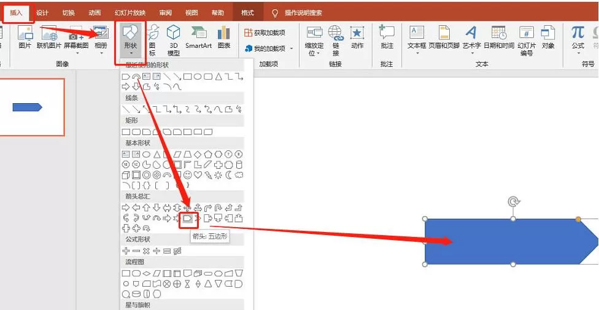
Task: Select the slide thumbnail with blue arrow
Action: (x=32, y=107)
